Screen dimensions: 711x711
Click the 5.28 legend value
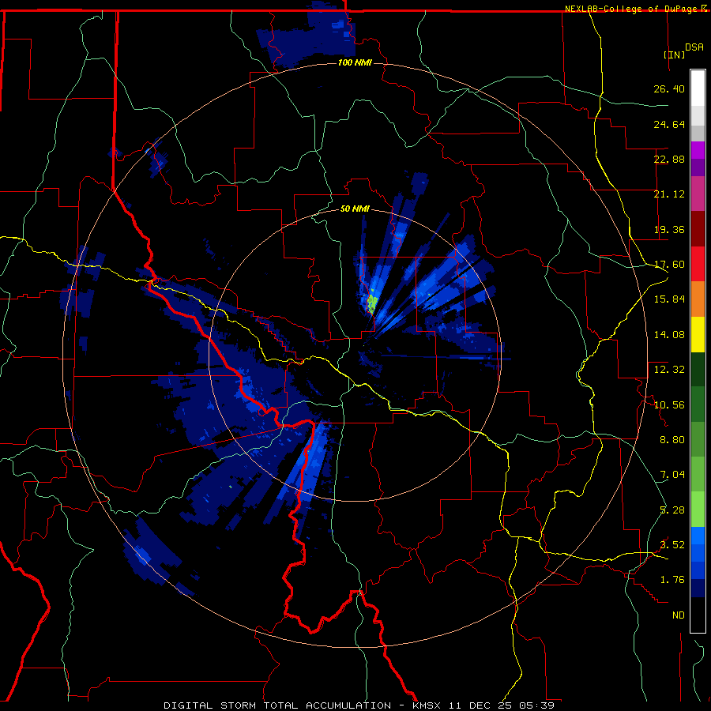[672, 510]
